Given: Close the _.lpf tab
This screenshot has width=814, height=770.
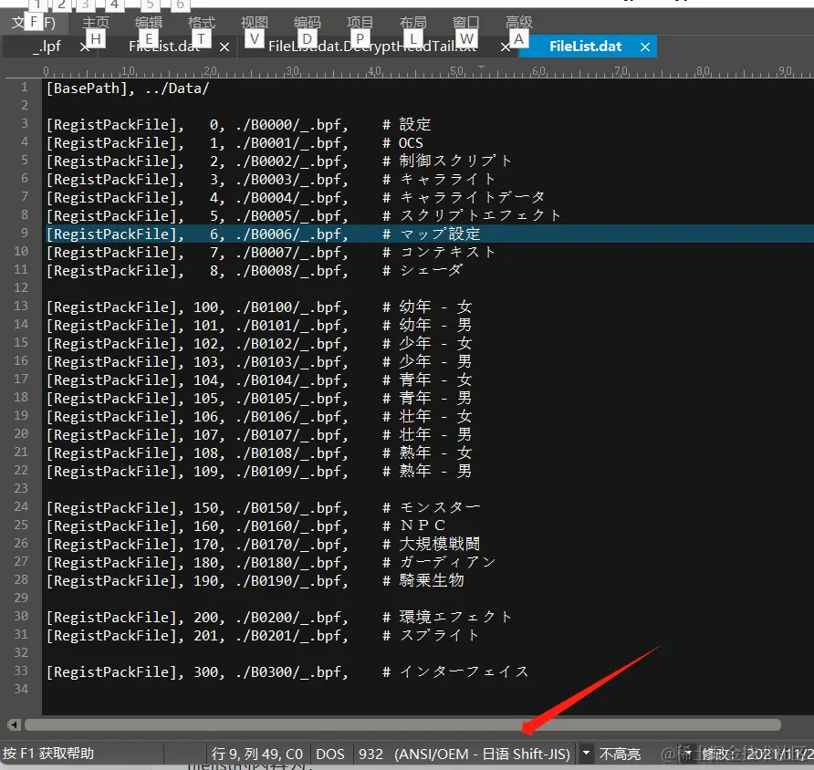Looking at the screenshot, I should click(x=85, y=47).
